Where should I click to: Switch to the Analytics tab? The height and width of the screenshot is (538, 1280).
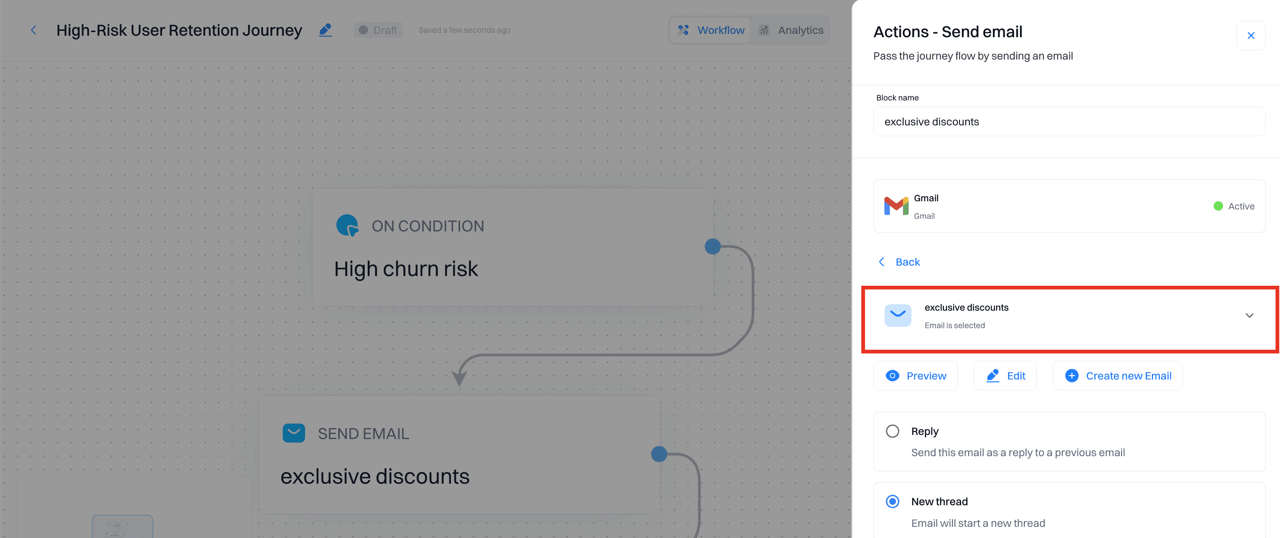coord(791,30)
